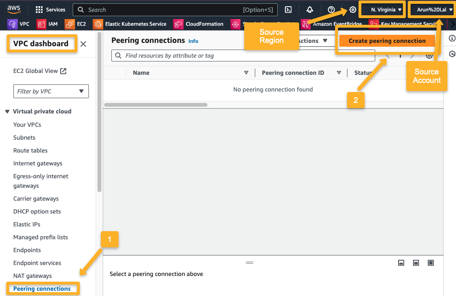The image size is (456, 296).
Task: Set split panel to small size
Action: [x=401, y=263]
